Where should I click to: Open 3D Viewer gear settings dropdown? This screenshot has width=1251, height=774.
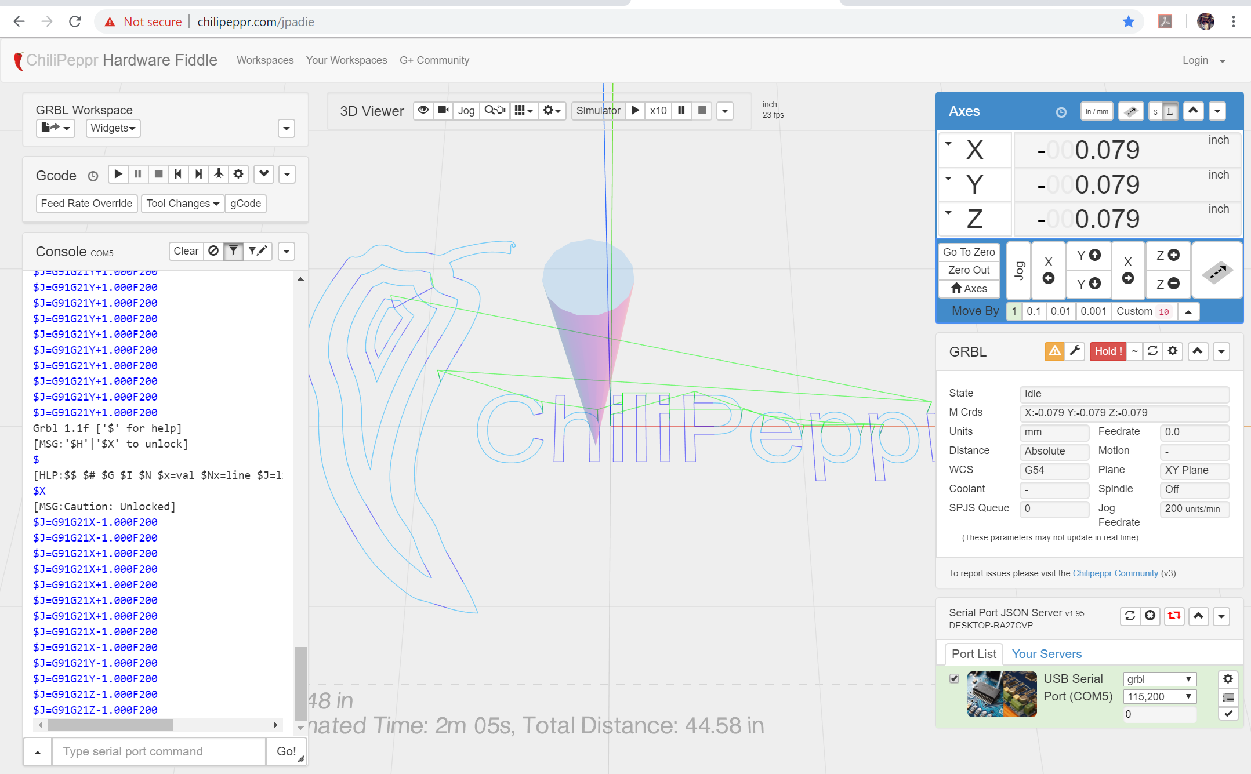pyautogui.click(x=552, y=110)
